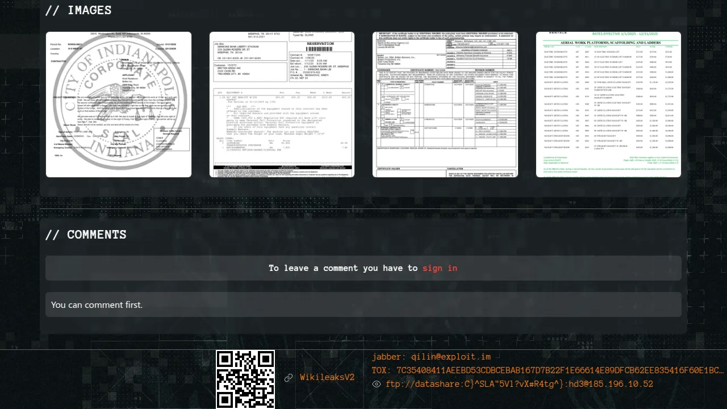
Task: Click the 'You can comment first.' box
Action: (x=363, y=305)
